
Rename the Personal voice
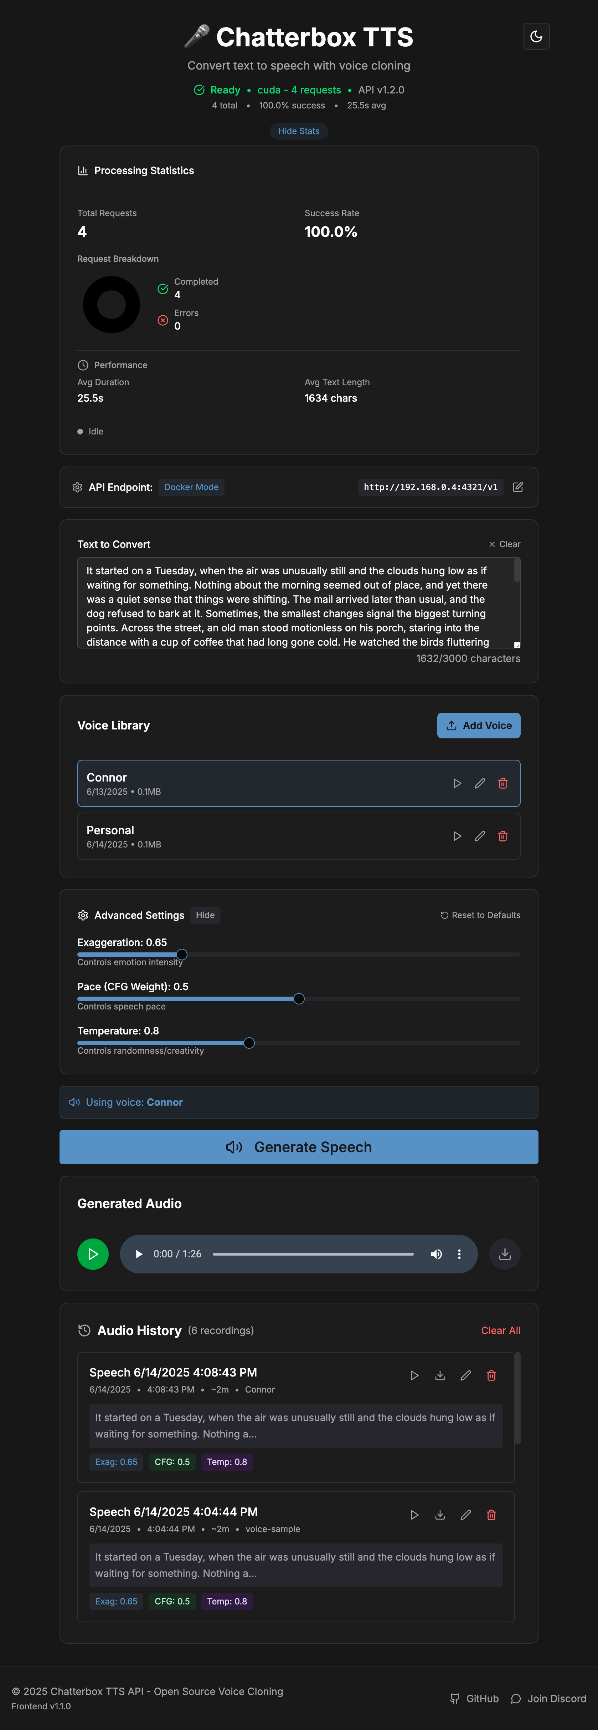tap(479, 836)
